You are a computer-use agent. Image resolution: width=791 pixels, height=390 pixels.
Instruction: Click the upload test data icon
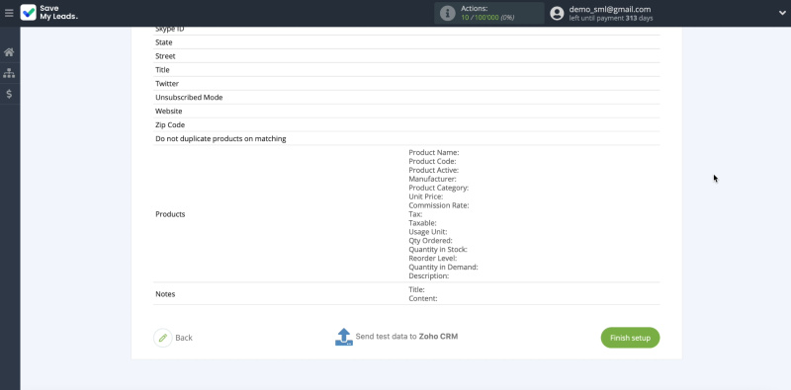click(343, 337)
